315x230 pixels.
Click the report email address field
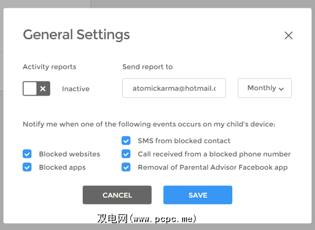(174, 88)
